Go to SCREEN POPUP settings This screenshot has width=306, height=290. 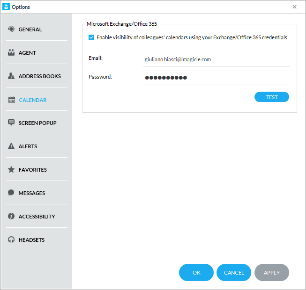tap(37, 123)
